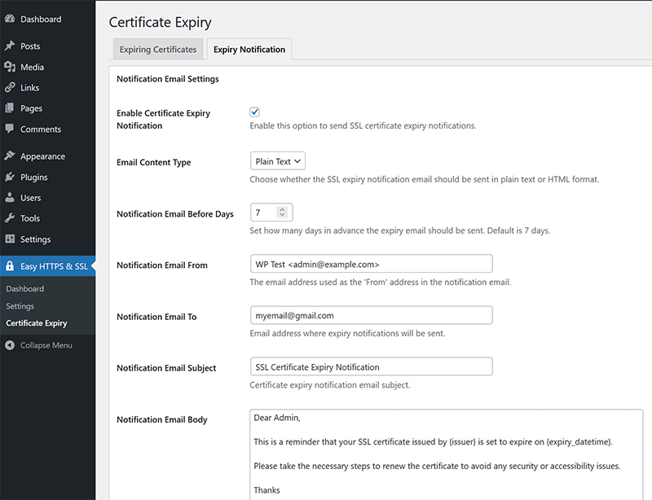
Task: Select the Expiry Notification tab
Action: point(249,50)
